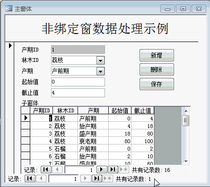Click 共有记录数: 1 text
Screen dimensions: 210x187
133,179
